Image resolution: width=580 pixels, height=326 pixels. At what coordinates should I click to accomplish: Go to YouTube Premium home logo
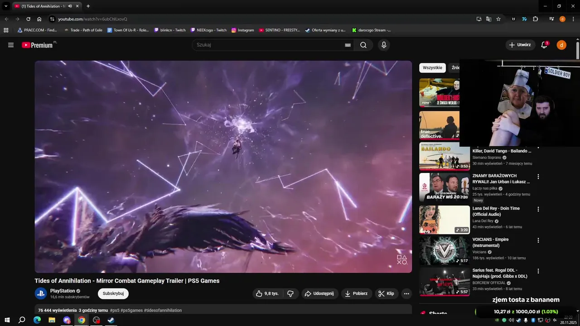point(37,45)
